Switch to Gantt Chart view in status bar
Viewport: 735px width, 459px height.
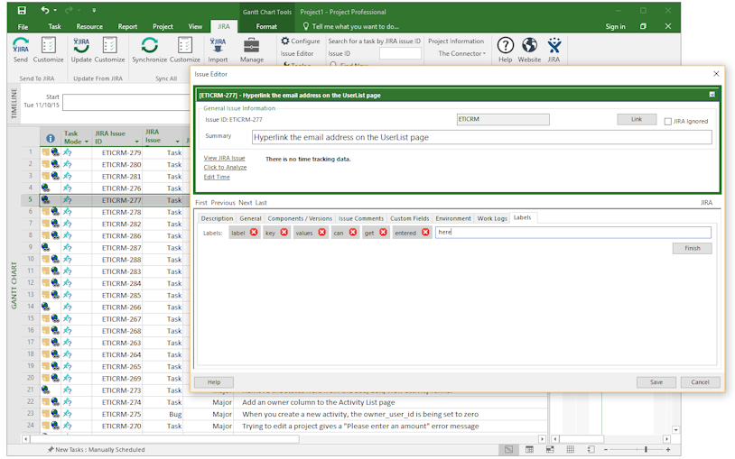[508, 450]
